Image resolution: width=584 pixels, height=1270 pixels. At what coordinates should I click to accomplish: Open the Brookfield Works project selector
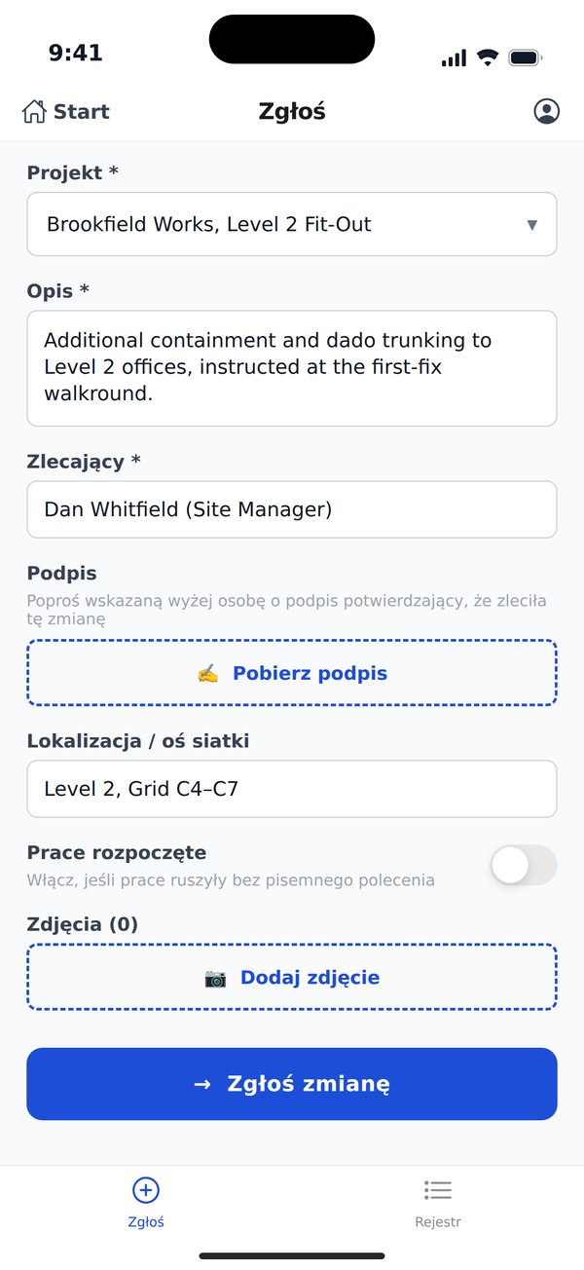point(292,224)
